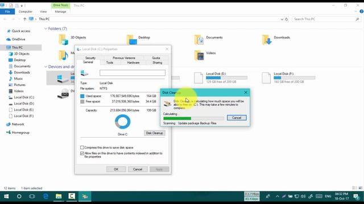This screenshot has width=364, height=204.
Task: Uncheck Allow files to have contents indexed
Action: point(82,154)
